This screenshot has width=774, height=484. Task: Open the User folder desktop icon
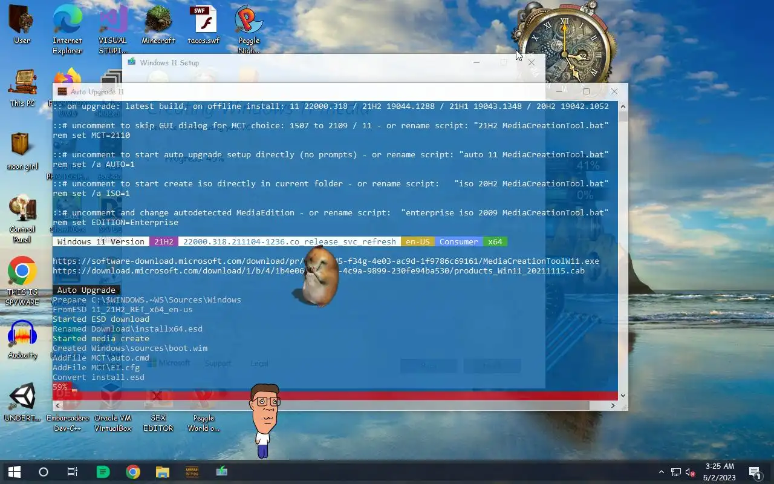[22, 24]
